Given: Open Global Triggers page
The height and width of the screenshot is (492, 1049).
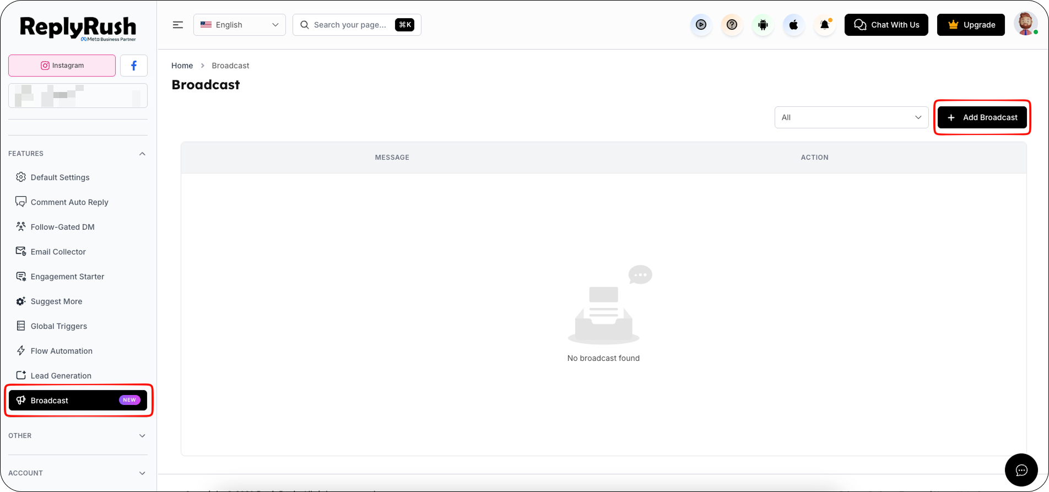Looking at the screenshot, I should (x=78, y=326).
